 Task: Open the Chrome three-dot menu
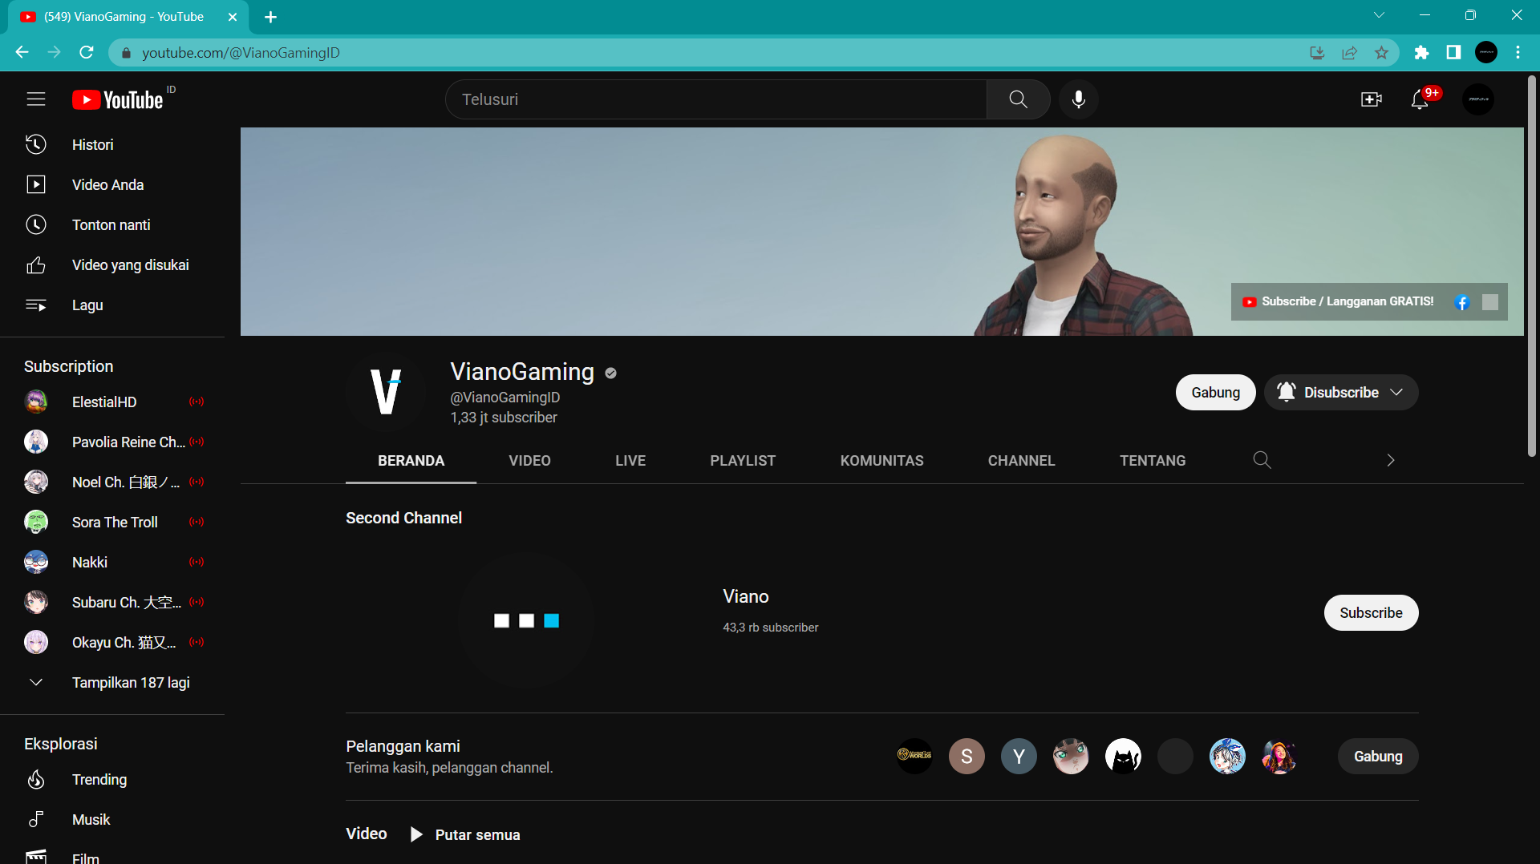(x=1518, y=53)
